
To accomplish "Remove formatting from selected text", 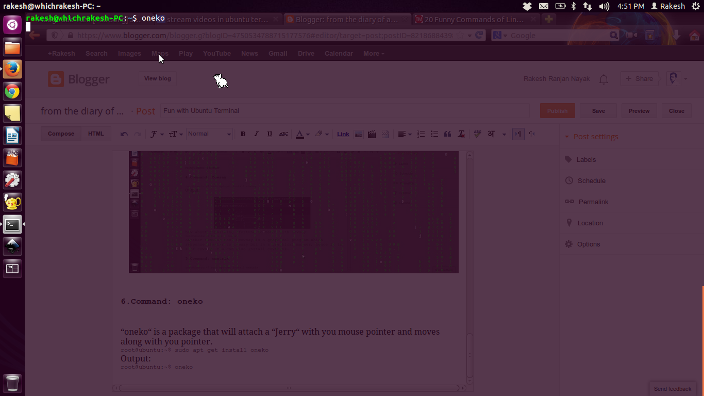I will pyautogui.click(x=461, y=134).
